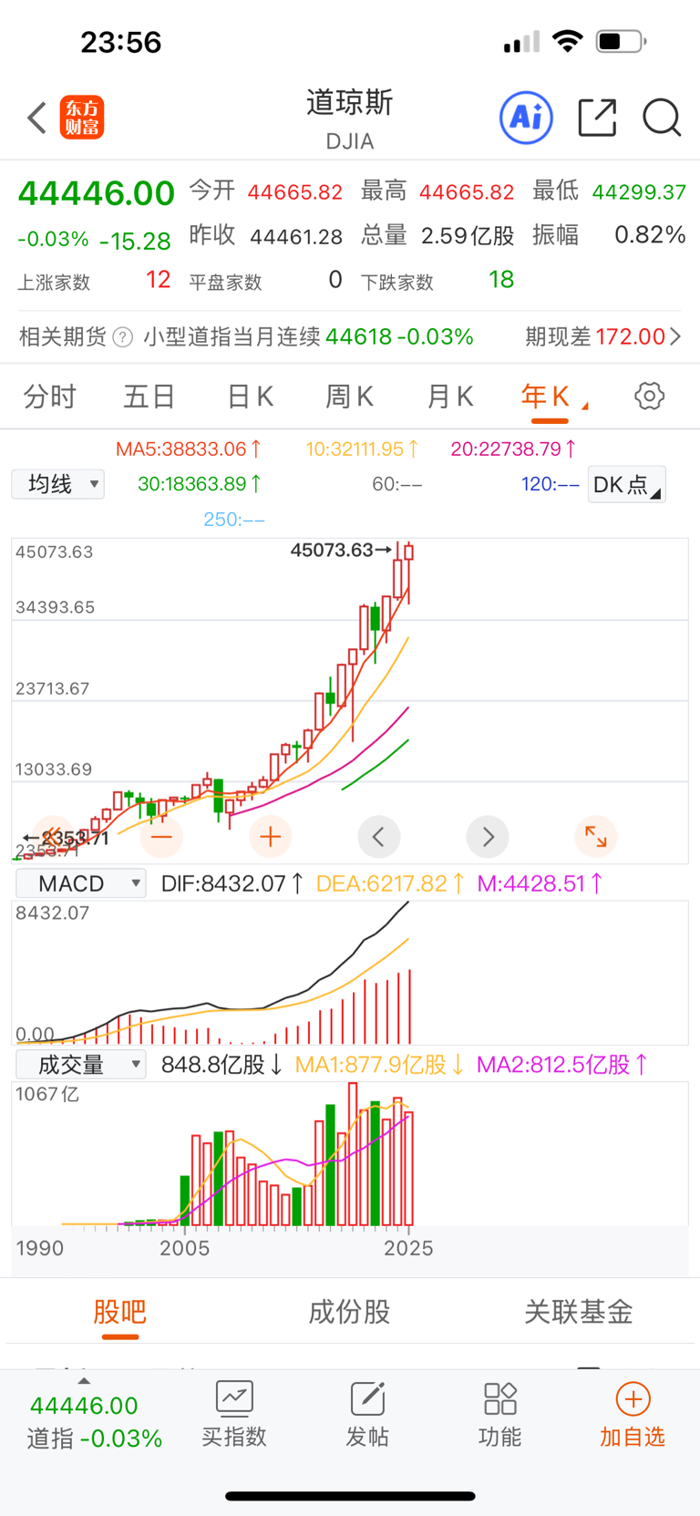700x1516 pixels.
Task: Expand chart to fullscreen icon
Action: (596, 836)
